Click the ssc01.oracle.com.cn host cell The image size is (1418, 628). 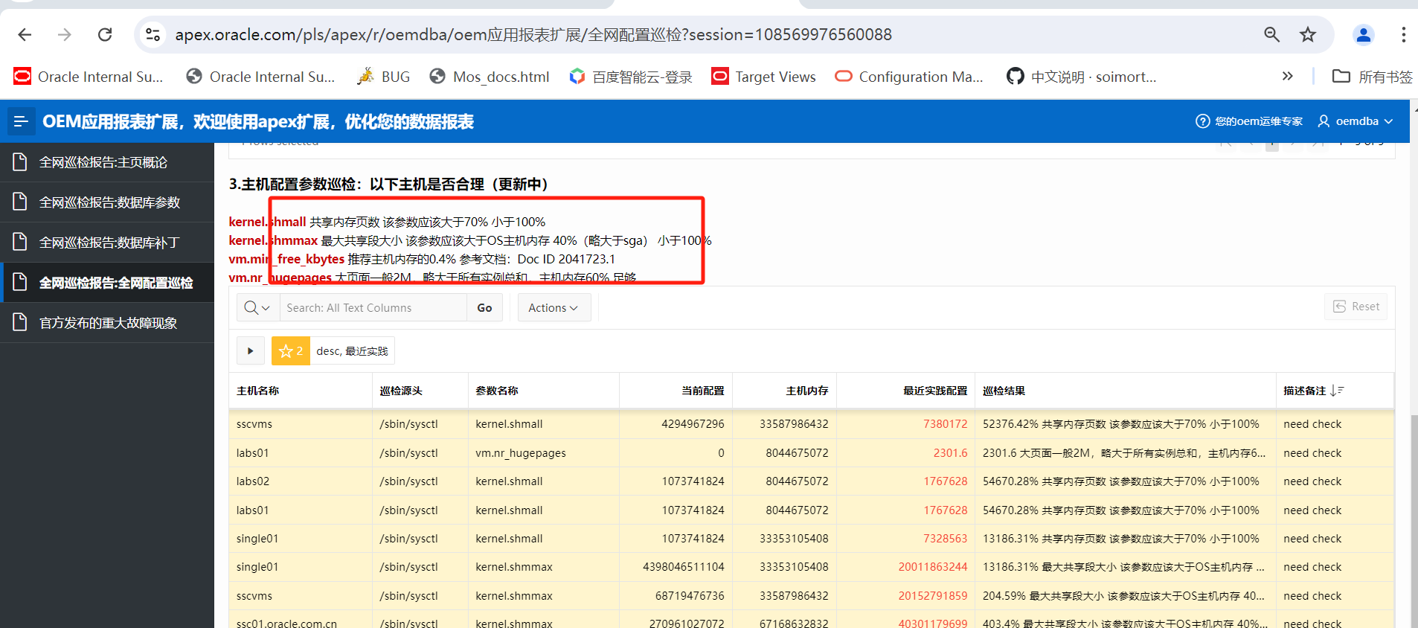(286, 623)
